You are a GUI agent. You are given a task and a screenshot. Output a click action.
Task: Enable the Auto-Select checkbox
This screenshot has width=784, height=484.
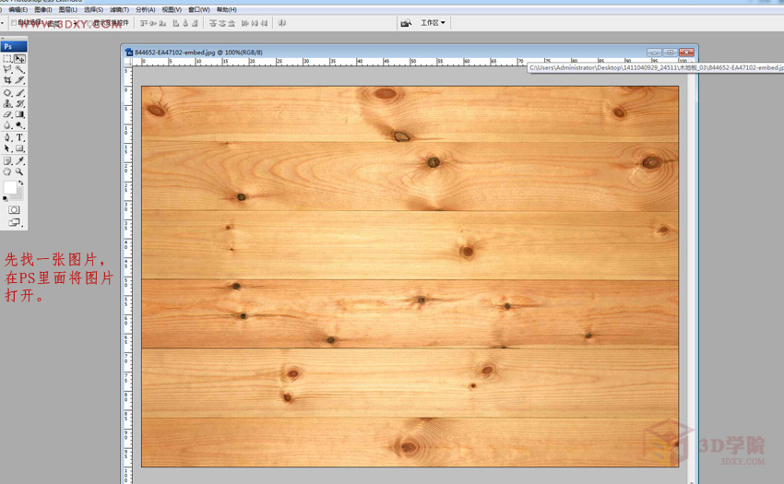[14, 23]
